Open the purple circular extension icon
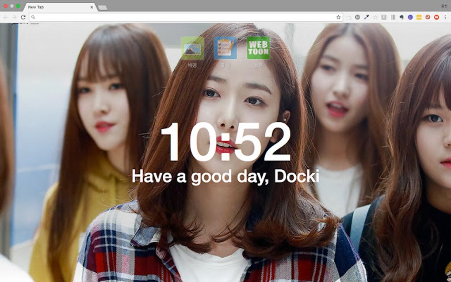 (409, 18)
